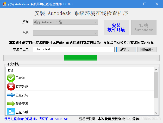The image size is (163, 123).
Task: Click the application icon in title bar
Action: 4,4
